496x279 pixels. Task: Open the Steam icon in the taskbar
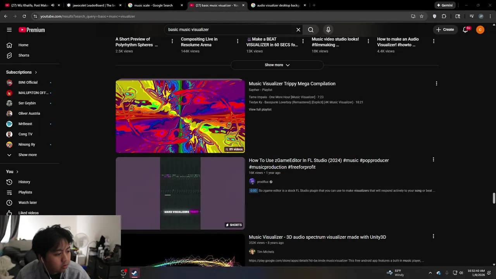click(x=134, y=273)
